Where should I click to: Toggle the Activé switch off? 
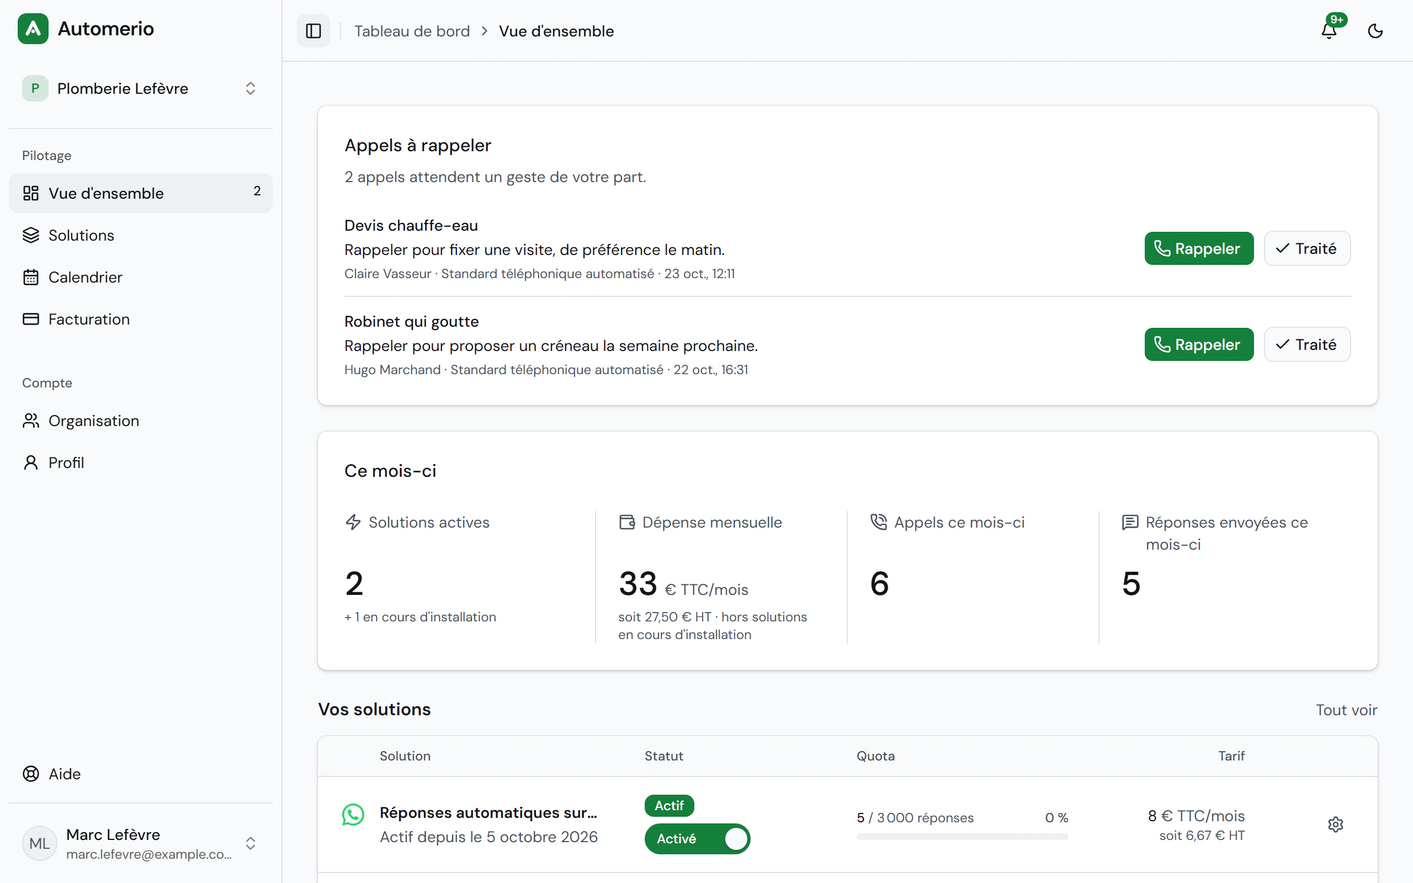pos(697,839)
